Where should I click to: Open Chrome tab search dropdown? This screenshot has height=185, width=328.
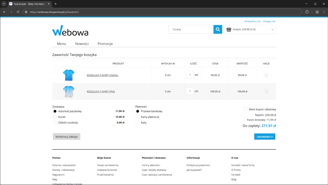tap(4, 4)
